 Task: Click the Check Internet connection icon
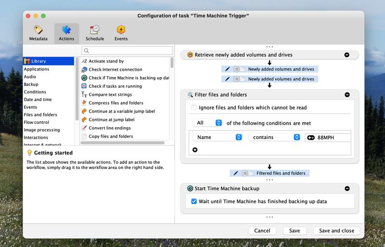click(x=84, y=70)
